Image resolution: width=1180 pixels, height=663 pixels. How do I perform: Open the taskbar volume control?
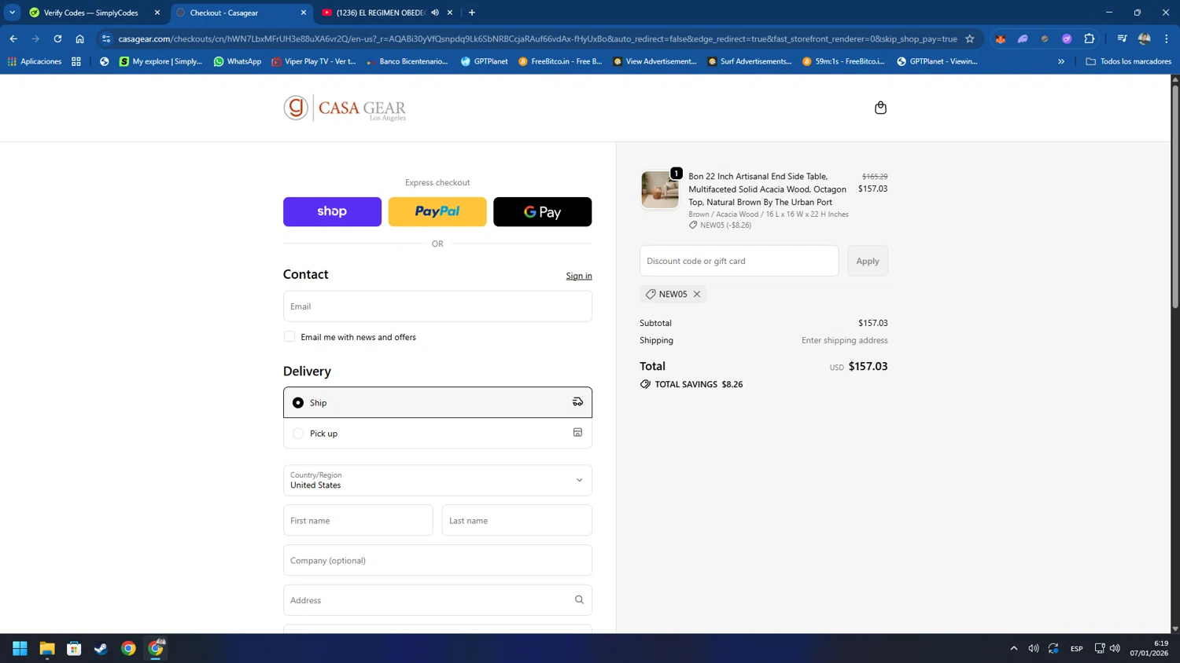click(x=1115, y=648)
